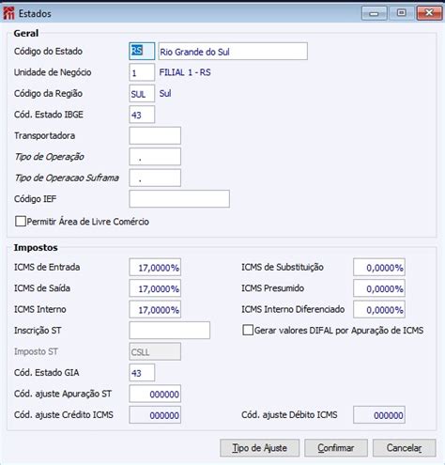Screen dimensions: 445x465
Task: Edit the ICMS de Entrada percentage
Action: click(155, 267)
